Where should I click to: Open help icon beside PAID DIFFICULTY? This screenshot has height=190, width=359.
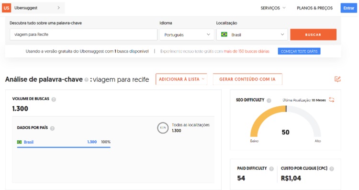(x=271, y=169)
